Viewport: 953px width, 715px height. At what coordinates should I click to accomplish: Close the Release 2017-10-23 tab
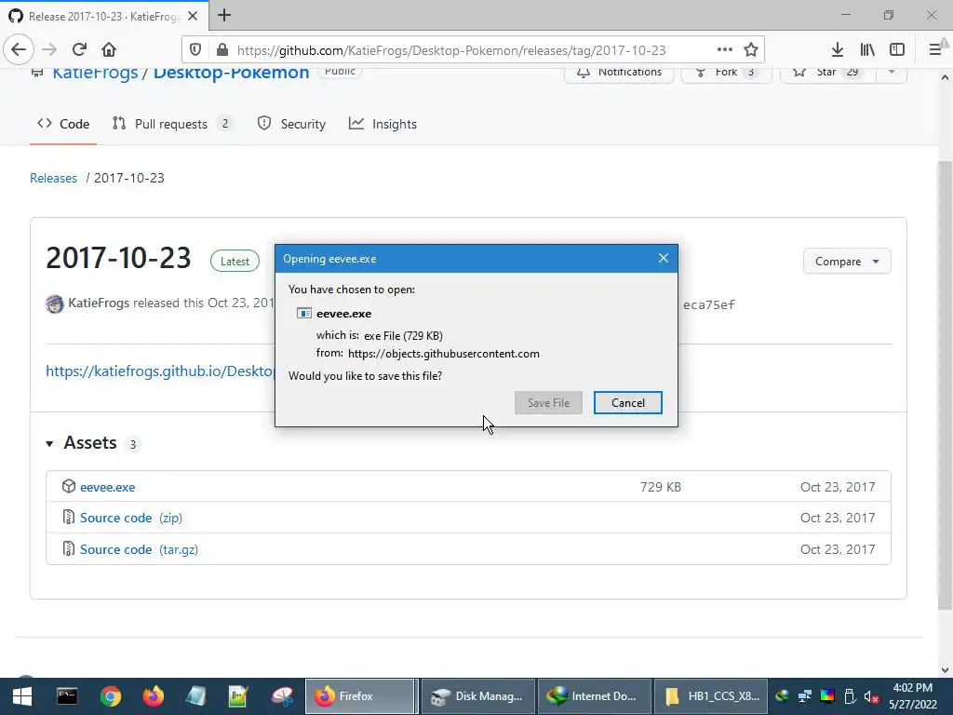(x=193, y=16)
